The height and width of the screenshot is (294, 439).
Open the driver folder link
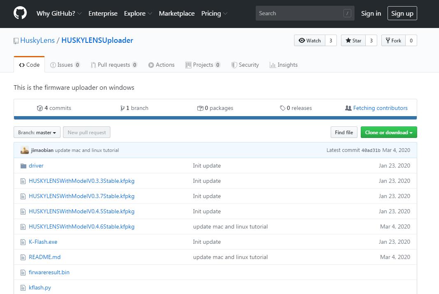point(36,166)
